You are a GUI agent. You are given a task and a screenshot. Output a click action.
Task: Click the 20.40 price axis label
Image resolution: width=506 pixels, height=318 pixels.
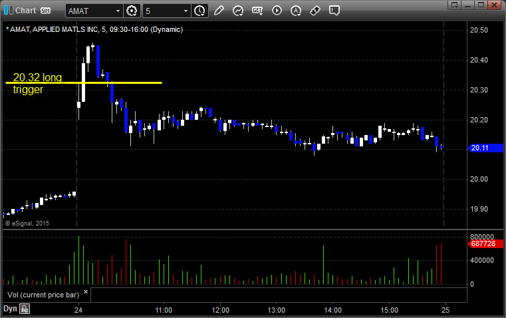coord(479,60)
